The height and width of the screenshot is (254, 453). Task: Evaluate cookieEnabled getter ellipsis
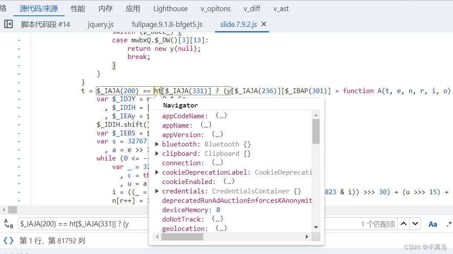(x=229, y=181)
